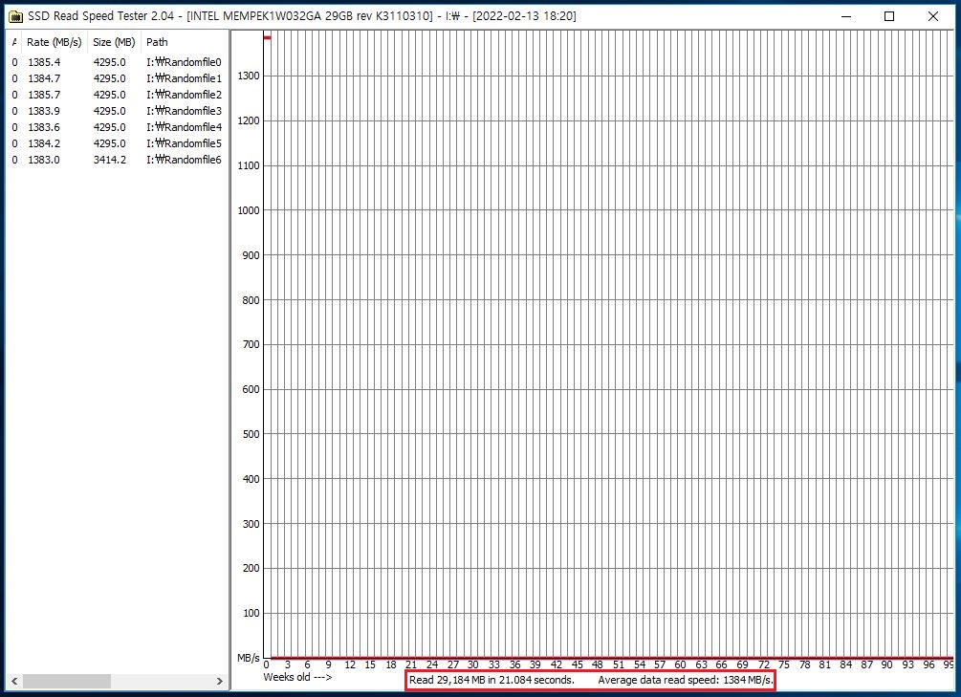Sort by Size (MB) column header

[x=114, y=42]
